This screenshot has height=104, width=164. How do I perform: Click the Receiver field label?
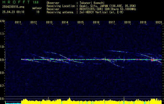[x=53, y=9]
